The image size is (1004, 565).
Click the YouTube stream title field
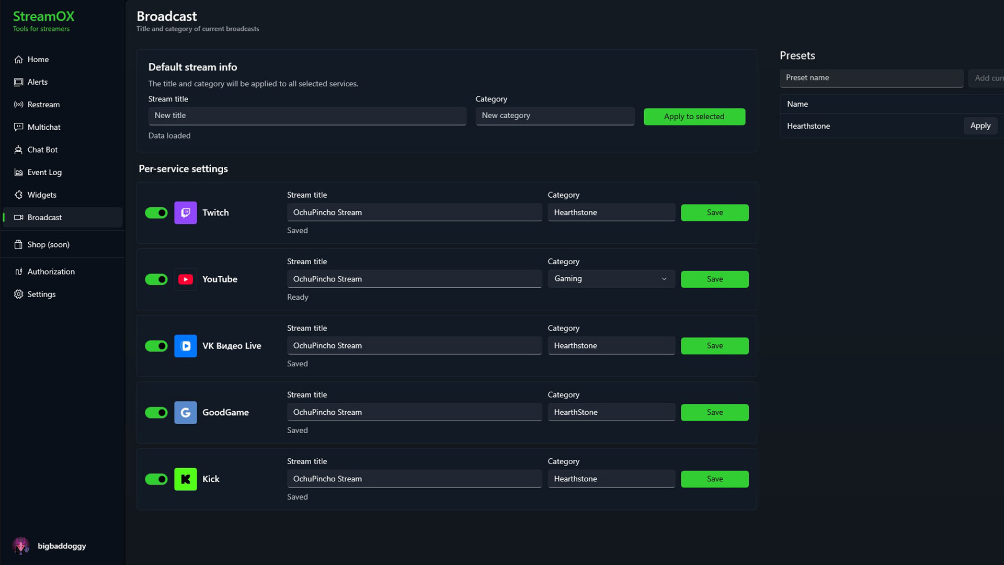414,279
